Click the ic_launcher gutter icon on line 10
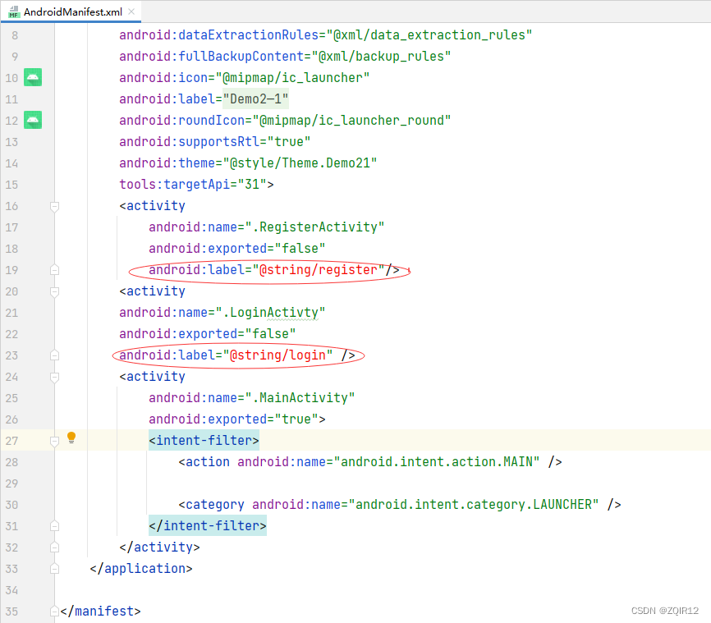Screen dimensions: 711x623 coord(33,77)
